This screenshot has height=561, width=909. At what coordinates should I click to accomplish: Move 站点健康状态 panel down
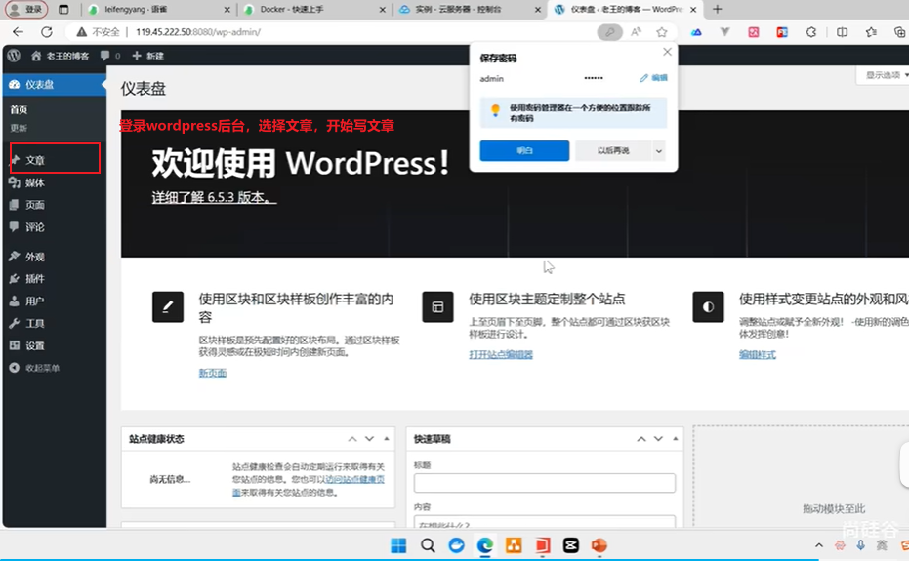pos(369,439)
